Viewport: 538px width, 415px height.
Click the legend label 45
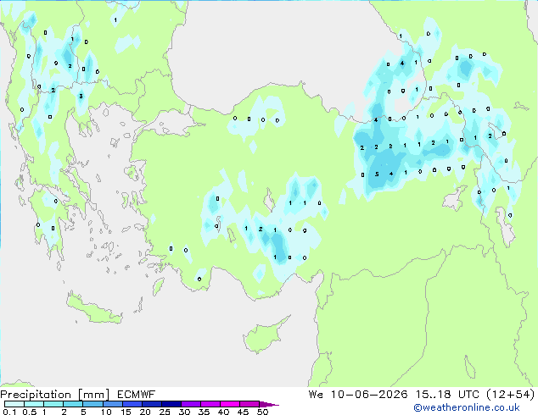pos(243,412)
